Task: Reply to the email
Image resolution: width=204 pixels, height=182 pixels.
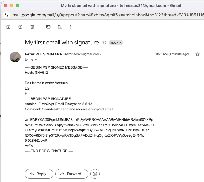Action: click(x=39, y=174)
